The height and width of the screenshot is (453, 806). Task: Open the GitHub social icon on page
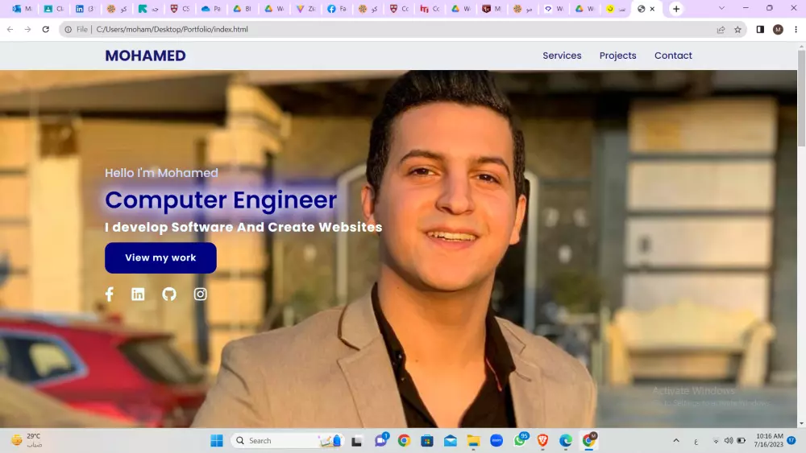pos(169,294)
